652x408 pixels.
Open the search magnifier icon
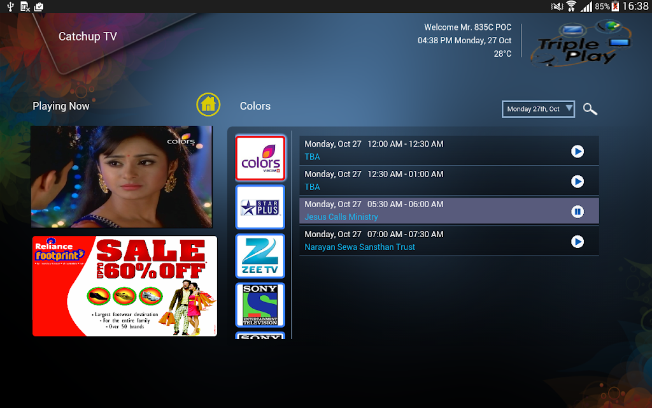click(x=590, y=109)
